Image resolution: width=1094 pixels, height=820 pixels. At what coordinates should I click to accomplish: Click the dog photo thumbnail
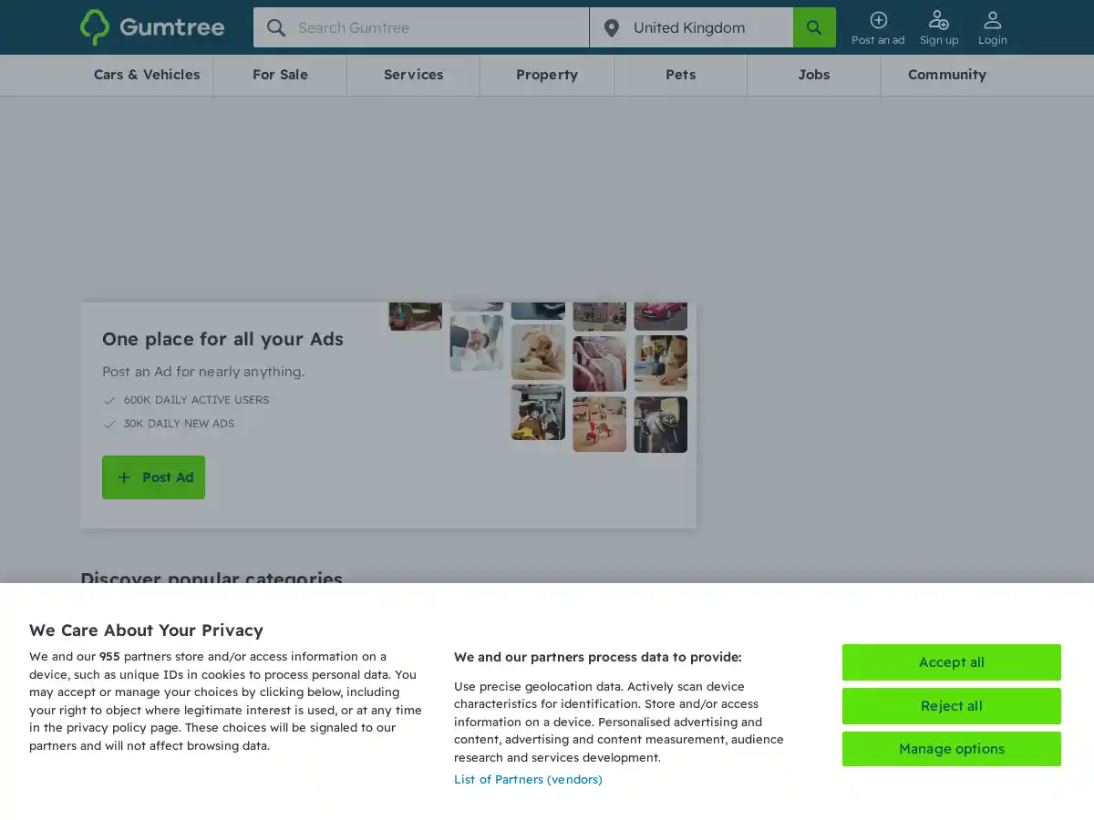[538, 353]
